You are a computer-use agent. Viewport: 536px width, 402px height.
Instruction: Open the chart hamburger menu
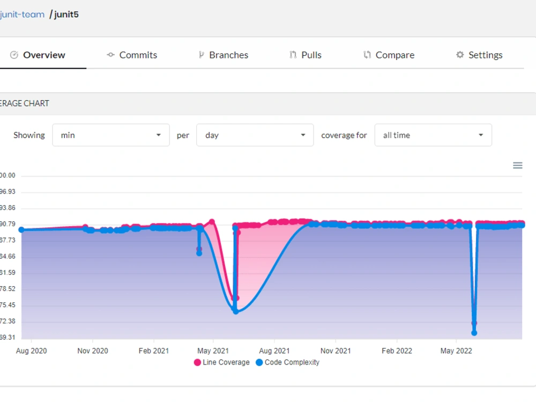pyautogui.click(x=518, y=166)
